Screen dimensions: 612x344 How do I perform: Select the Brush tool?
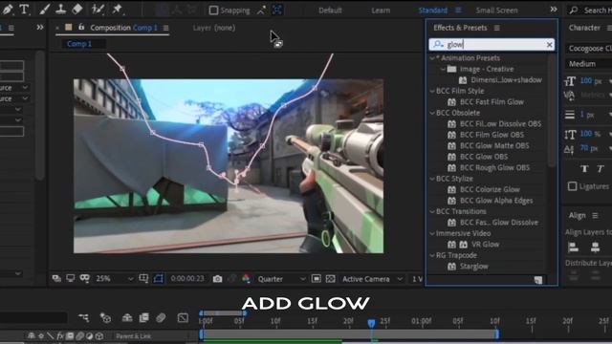pos(44,10)
